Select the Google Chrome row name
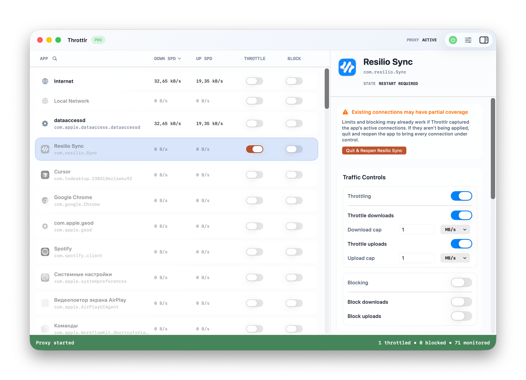The height and width of the screenshot is (380, 526). point(73,197)
